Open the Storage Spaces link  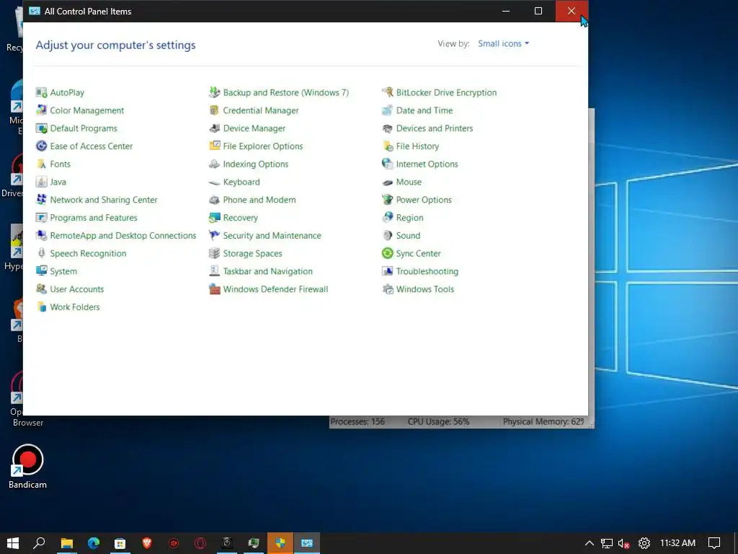(252, 253)
